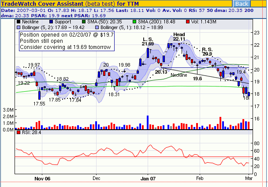Click the 18.82 price label

63,79
